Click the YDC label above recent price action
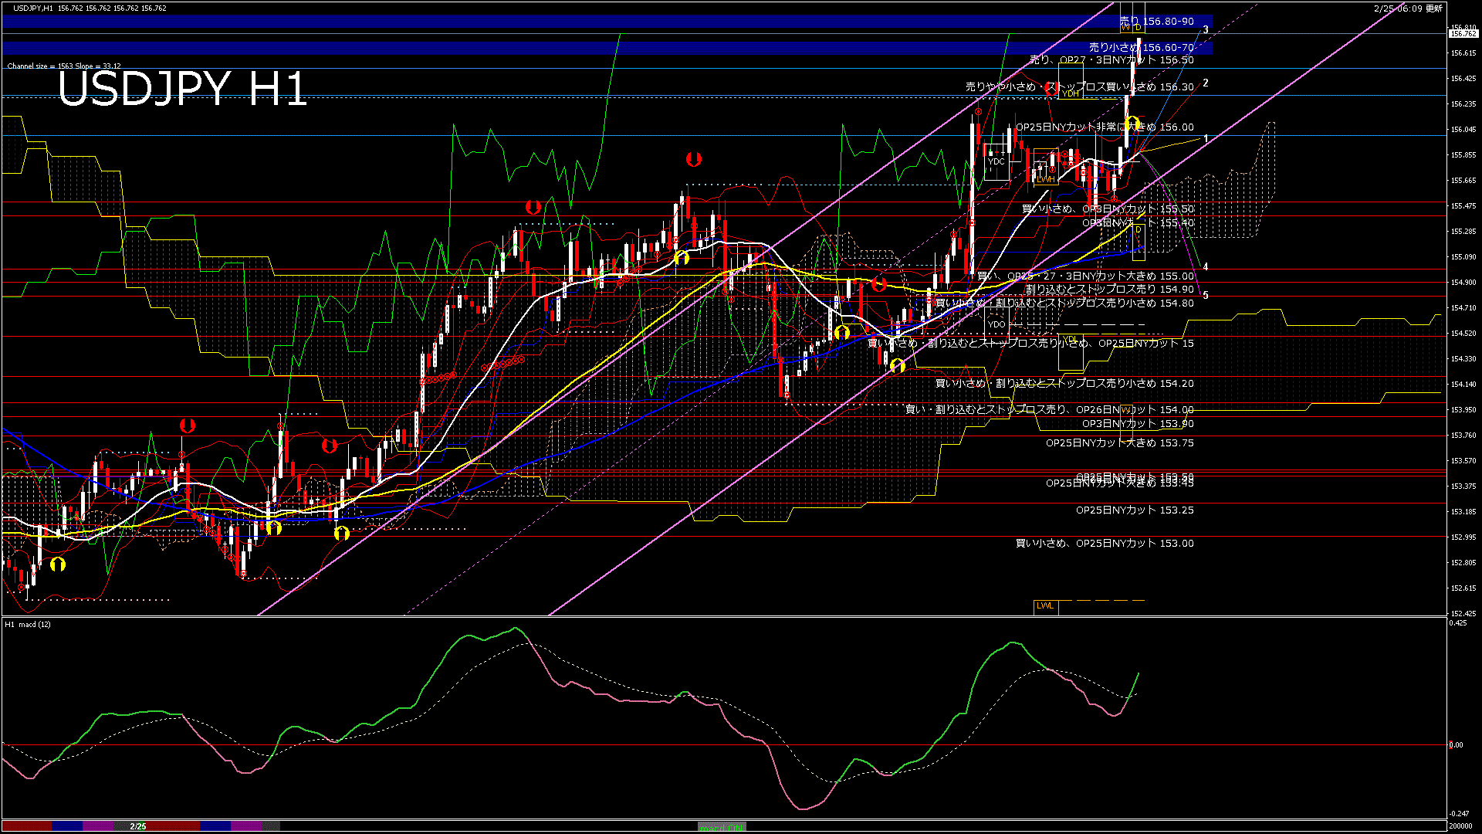Screen dimensions: 1482x834 tap(996, 161)
